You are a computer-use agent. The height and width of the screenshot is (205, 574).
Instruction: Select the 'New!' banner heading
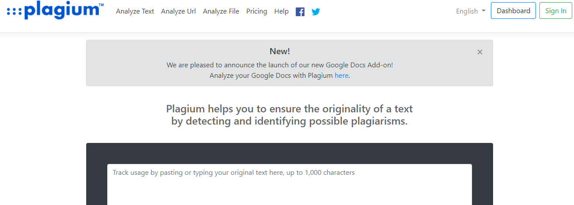tap(280, 51)
